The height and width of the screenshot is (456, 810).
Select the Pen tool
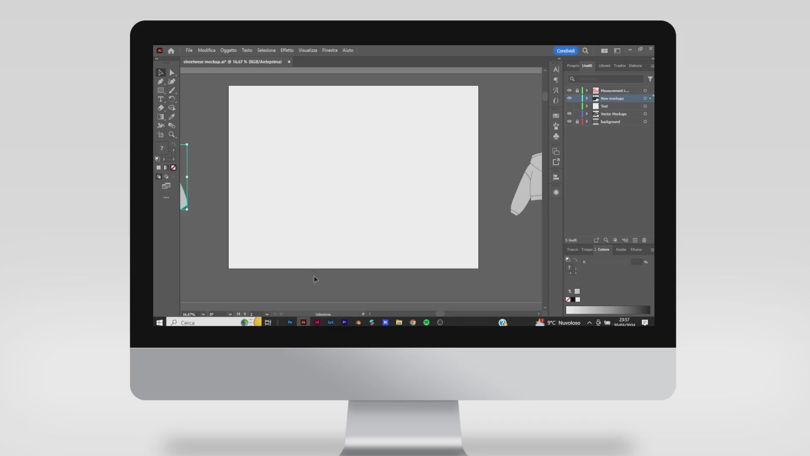pyautogui.click(x=161, y=81)
